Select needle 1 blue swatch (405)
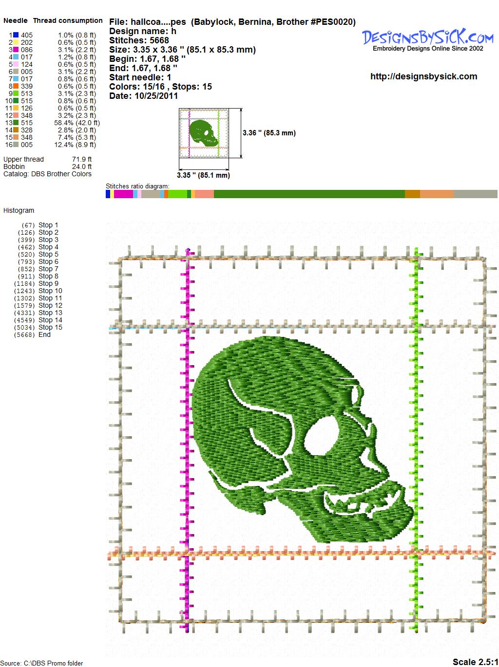The height and width of the screenshot is (667, 499). (16, 35)
